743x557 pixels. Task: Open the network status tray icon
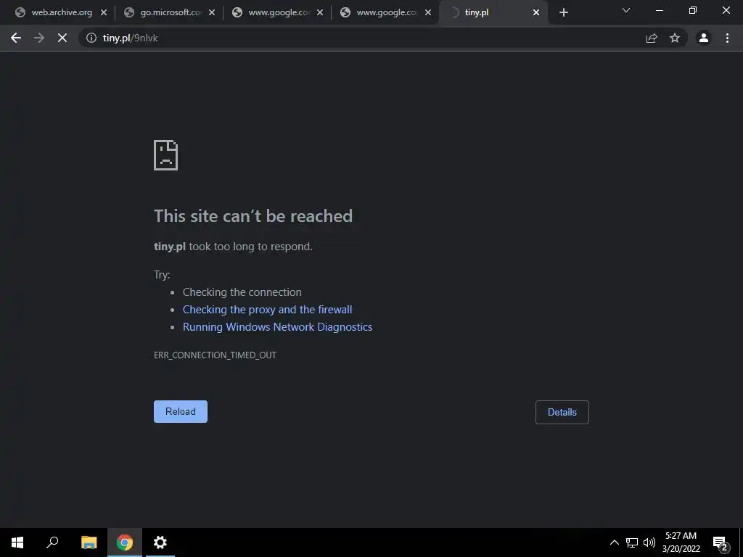[x=632, y=542]
